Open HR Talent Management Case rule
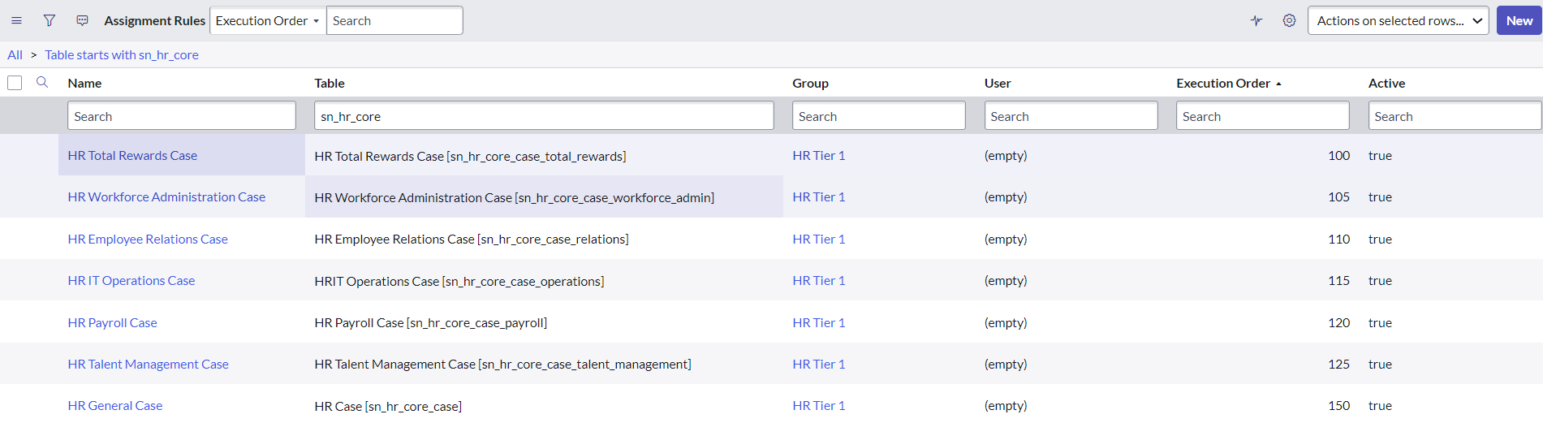Viewport: 1543px width, 423px height. 149,364
